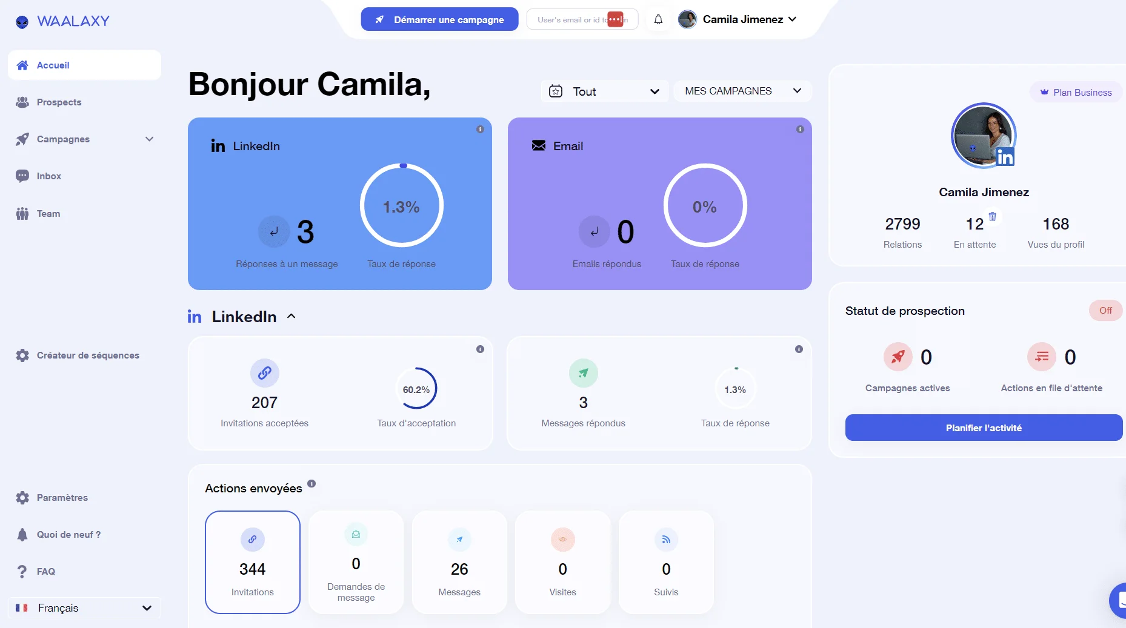Click the 1.3% LinkedIn response rate ring

tap(402, 205)
